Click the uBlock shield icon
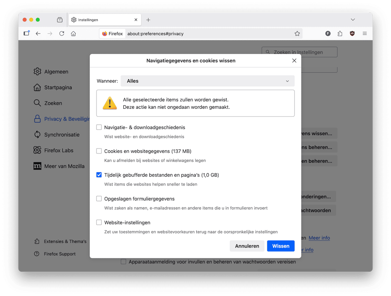The height and width of the screenshot is (296, 391). (352, 33)
